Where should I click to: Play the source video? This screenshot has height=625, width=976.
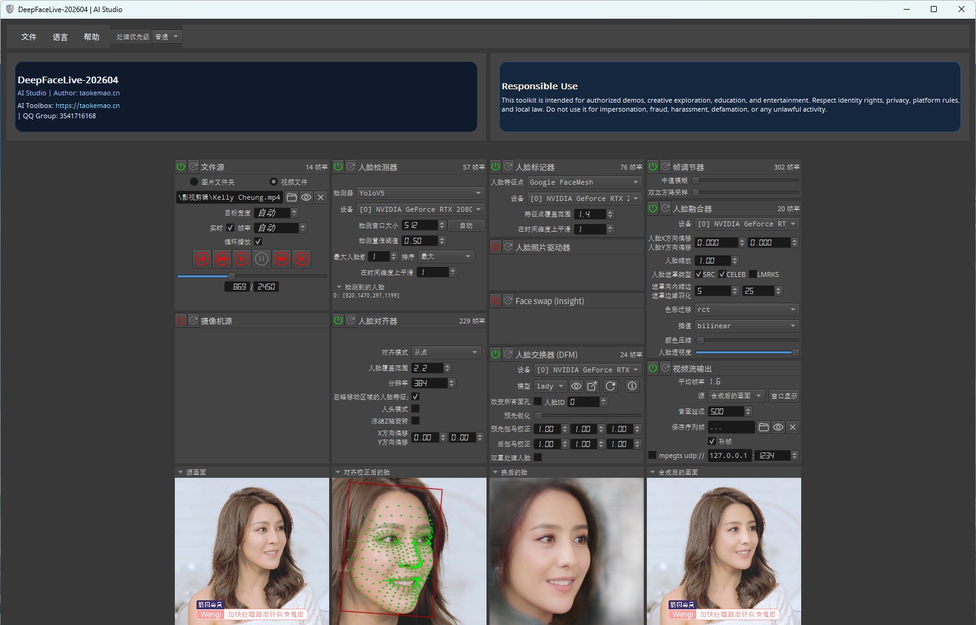[x=242, y=259]
